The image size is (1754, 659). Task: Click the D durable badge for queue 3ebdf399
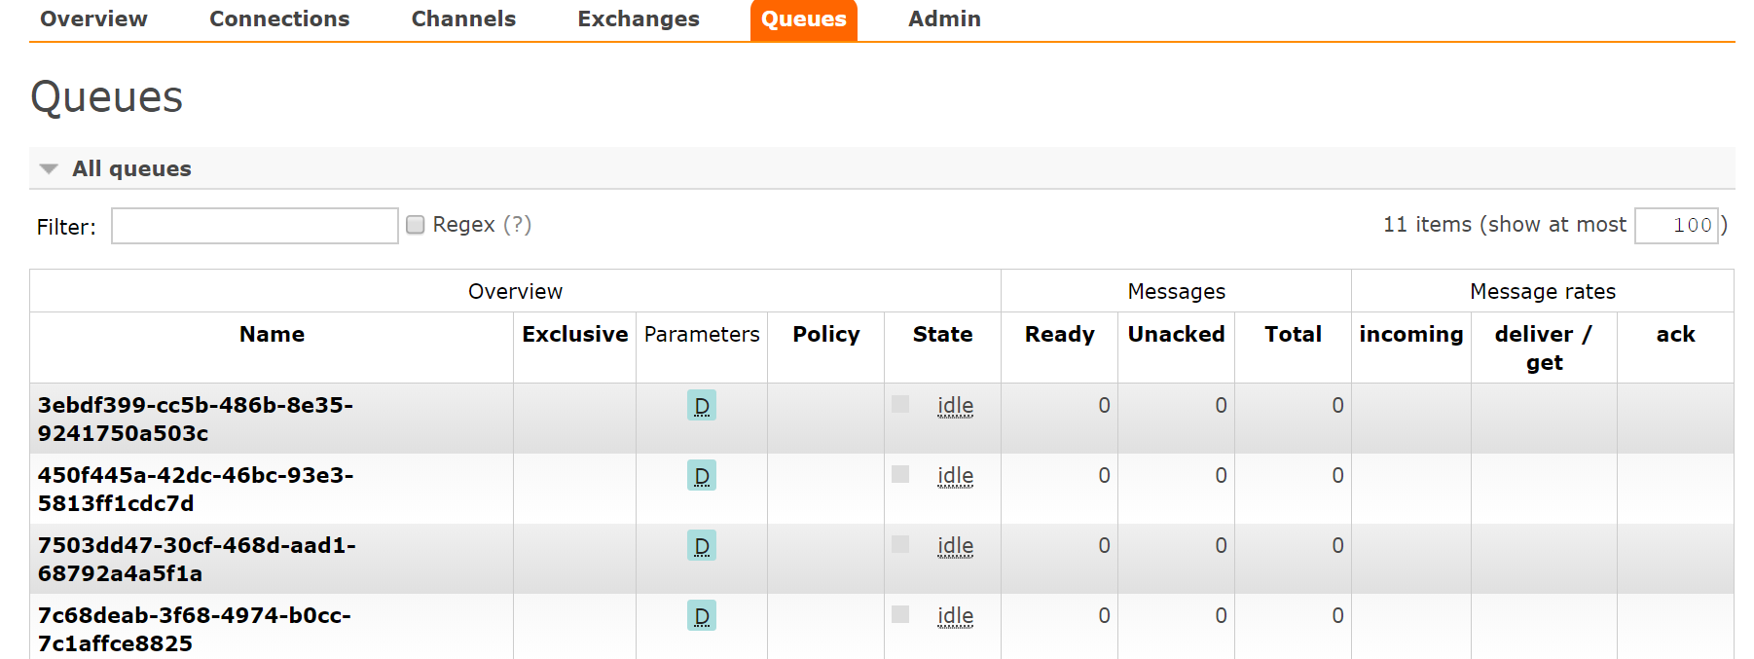pyautogui.click(x=701, y=405)
